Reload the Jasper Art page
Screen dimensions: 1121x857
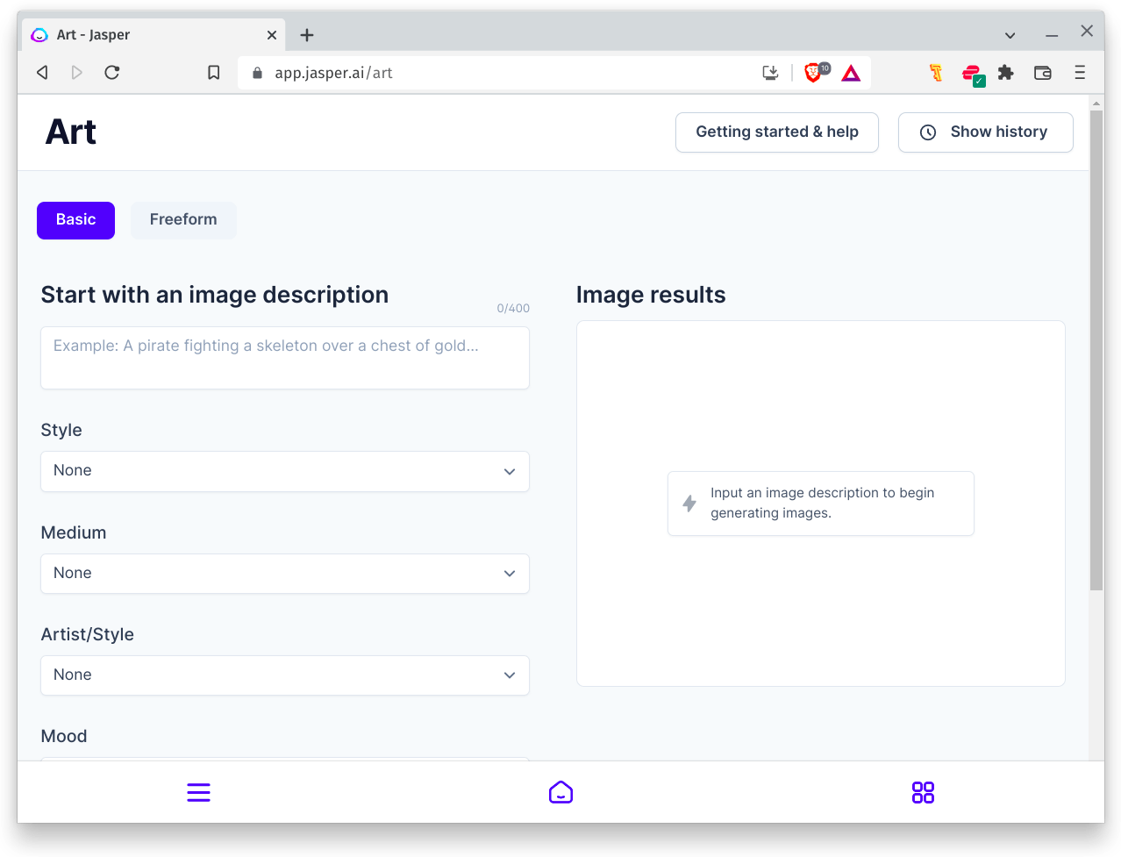click(x=112, y=73)
